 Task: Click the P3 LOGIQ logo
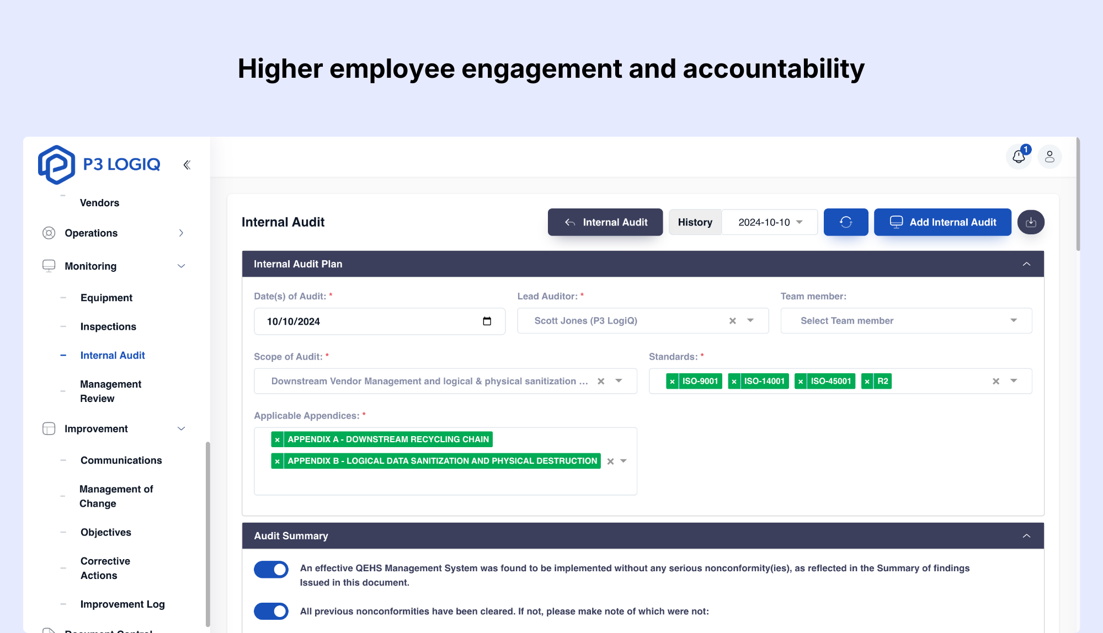(x=99, y=164)
